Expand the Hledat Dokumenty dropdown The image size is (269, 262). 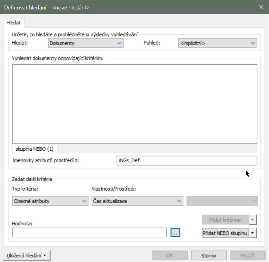coord(86,43)
